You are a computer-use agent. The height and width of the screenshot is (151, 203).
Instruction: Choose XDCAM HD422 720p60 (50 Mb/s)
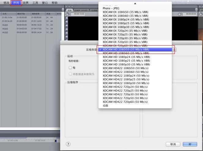point(135,102)
